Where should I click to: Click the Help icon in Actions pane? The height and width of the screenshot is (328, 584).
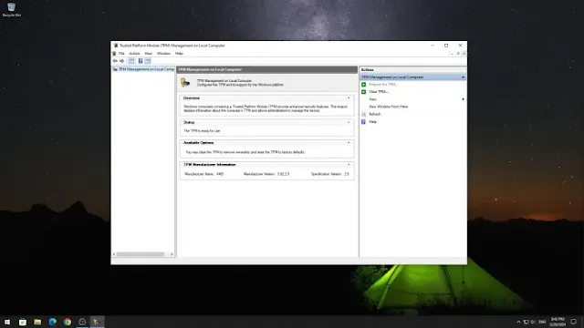coord(364,122)
